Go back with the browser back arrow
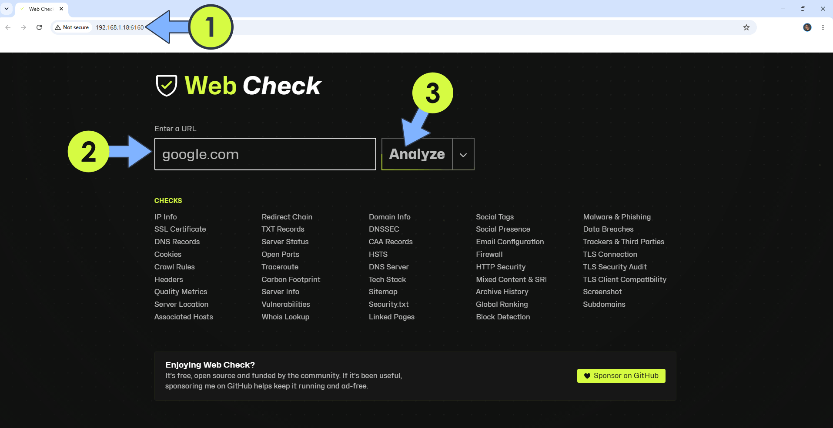 point(8,27)
